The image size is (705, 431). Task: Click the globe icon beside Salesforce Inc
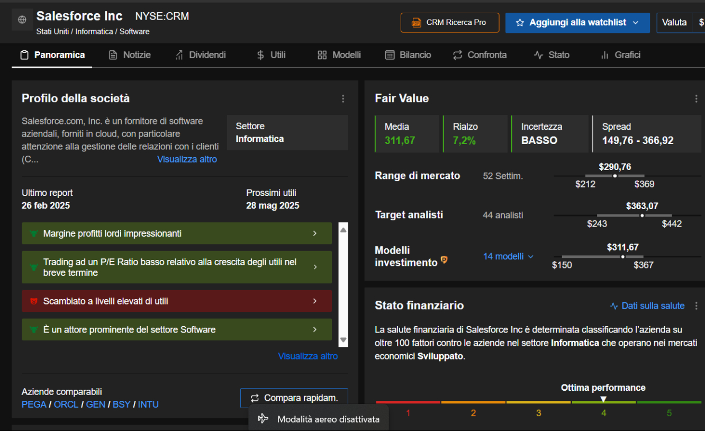pyautogui.click(x=22, y=20)
